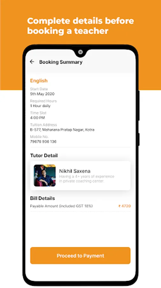161x288 pixels.
Task: Tap the Payable Amount GST 18% label
Action: point(61,206)
